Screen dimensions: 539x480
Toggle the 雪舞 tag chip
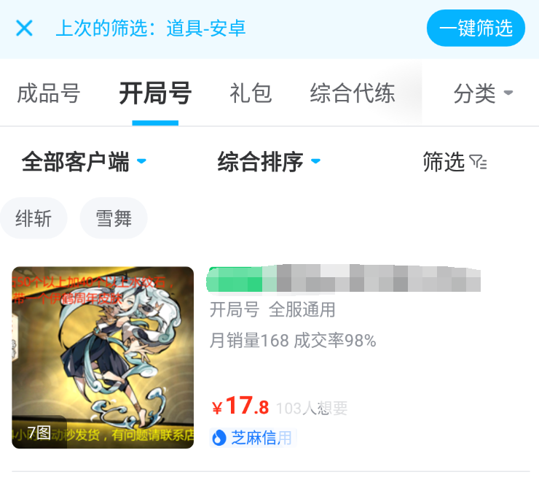coord(114,218)
